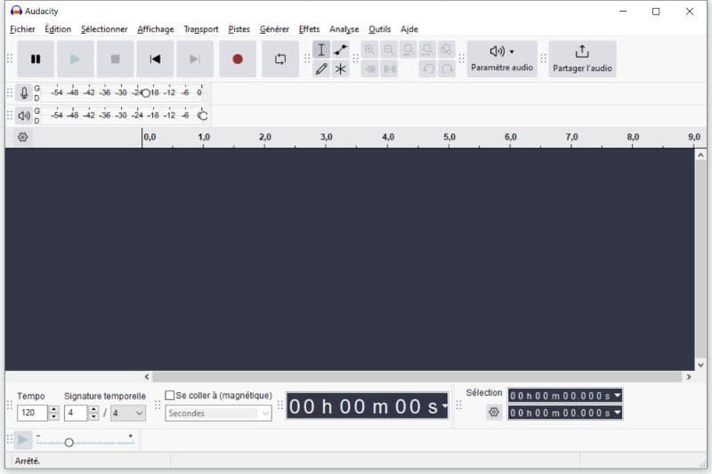Click the Partager l'audio button
The height and width of the screenshot is (474, 712).
[x=582, y=59]
